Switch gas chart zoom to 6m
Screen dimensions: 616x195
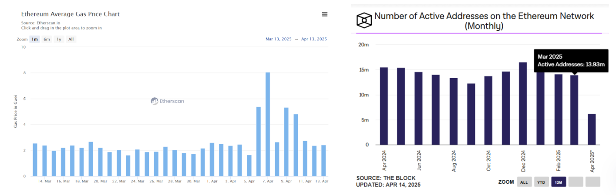click(x=47, y=39)
